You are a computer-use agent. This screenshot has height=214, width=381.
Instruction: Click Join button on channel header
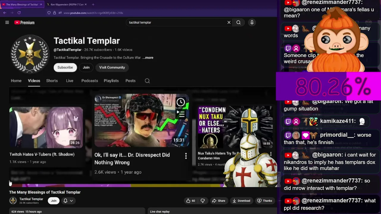[x=86, y=67]
